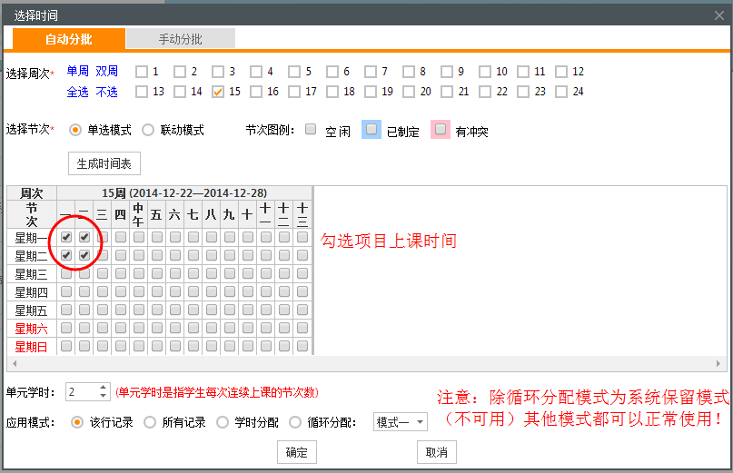Choose 学时分配 apply mode

coord(223,422)
